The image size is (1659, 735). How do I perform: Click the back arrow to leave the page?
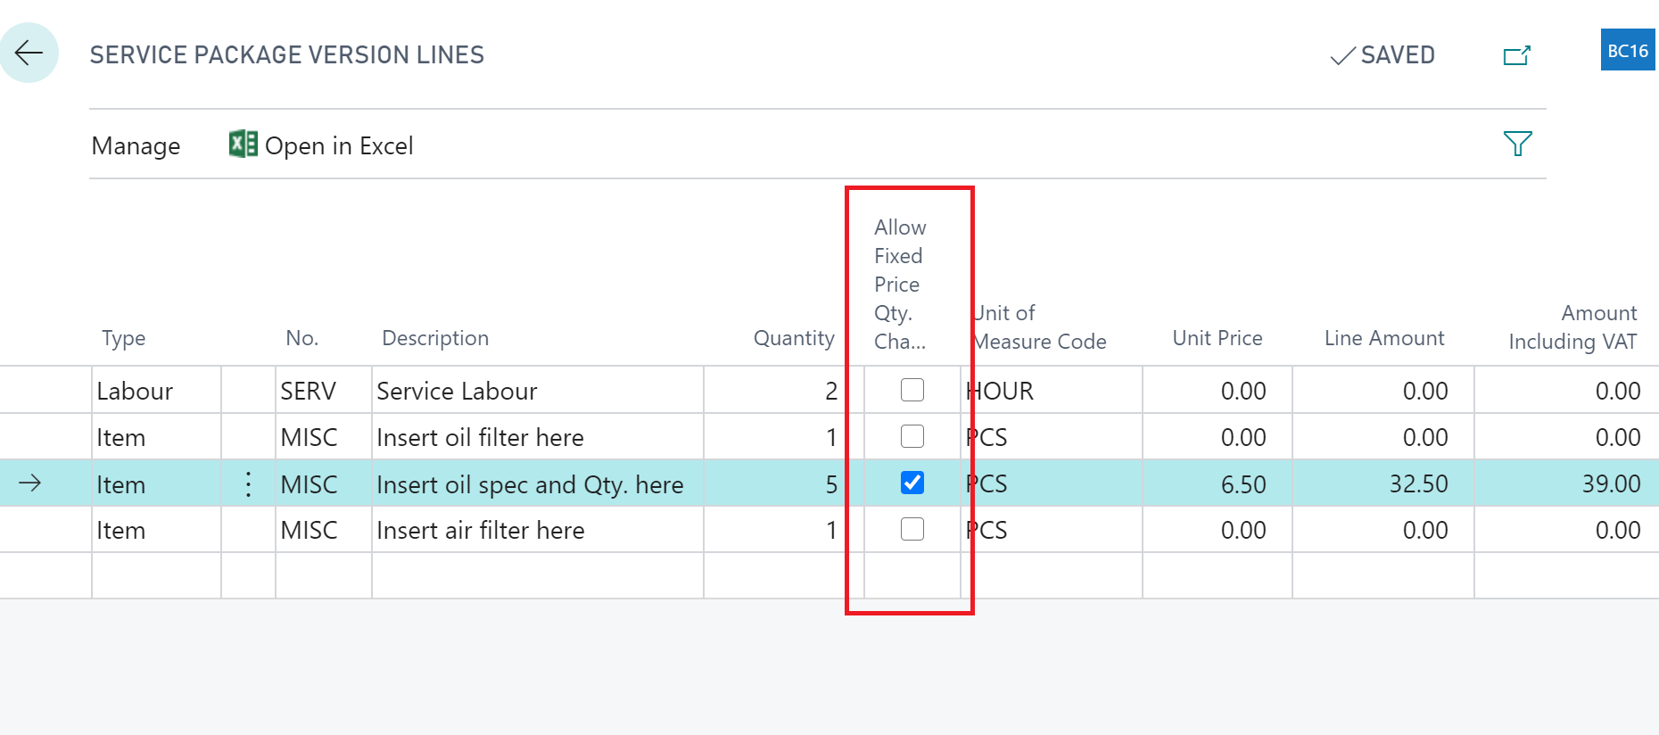point(29,53)
